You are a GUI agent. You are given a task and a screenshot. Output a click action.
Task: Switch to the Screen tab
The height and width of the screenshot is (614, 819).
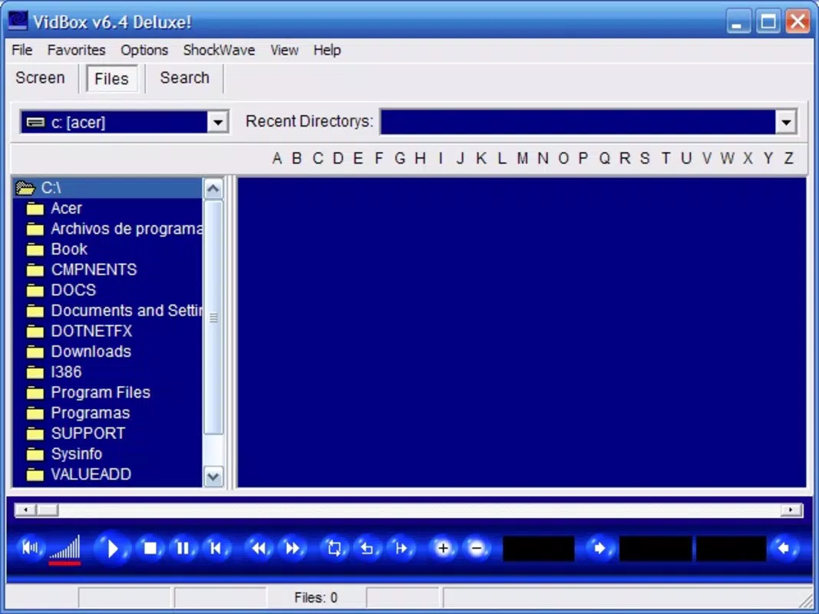[40, 78]
